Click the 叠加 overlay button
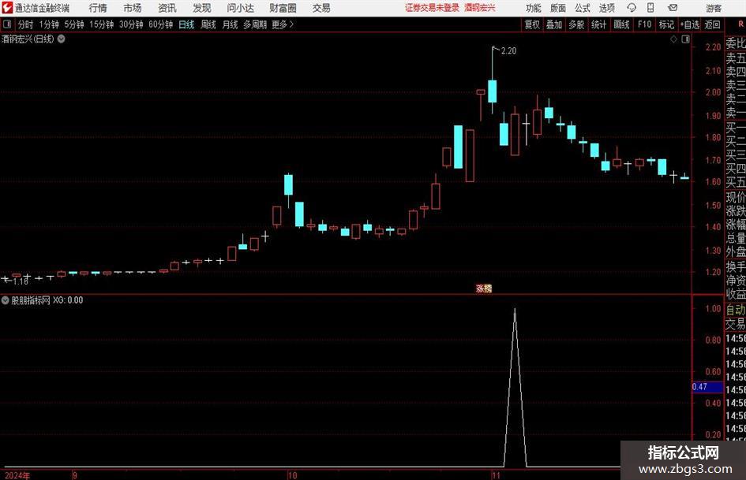This screenshot has width=746, height=480. coord(554,24)
